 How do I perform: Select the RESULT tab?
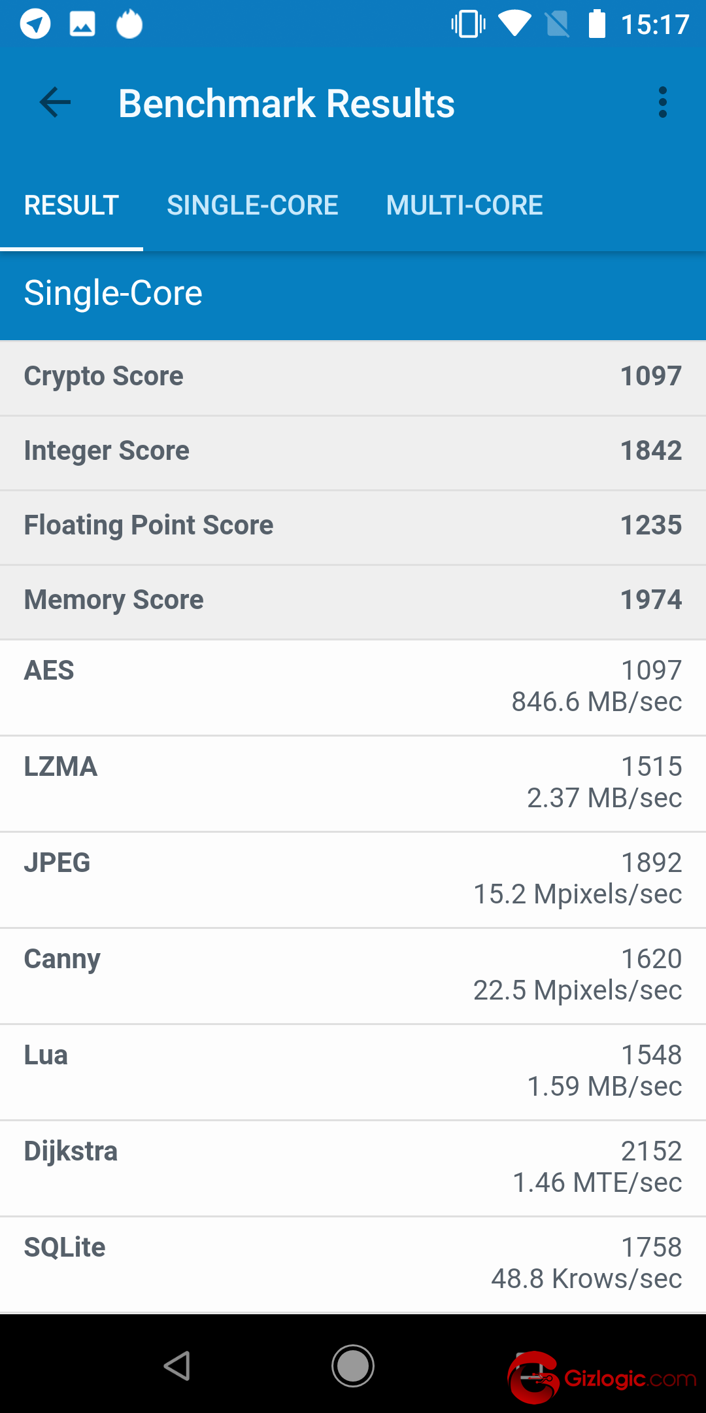pyautogui.click(x=71, y=205)
